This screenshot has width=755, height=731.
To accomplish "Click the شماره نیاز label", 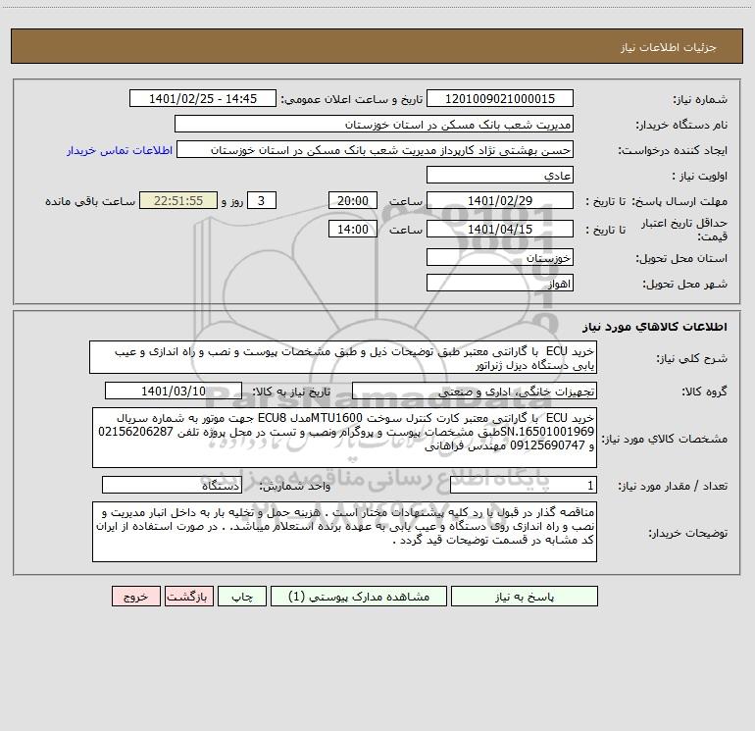I will [700, 100].
